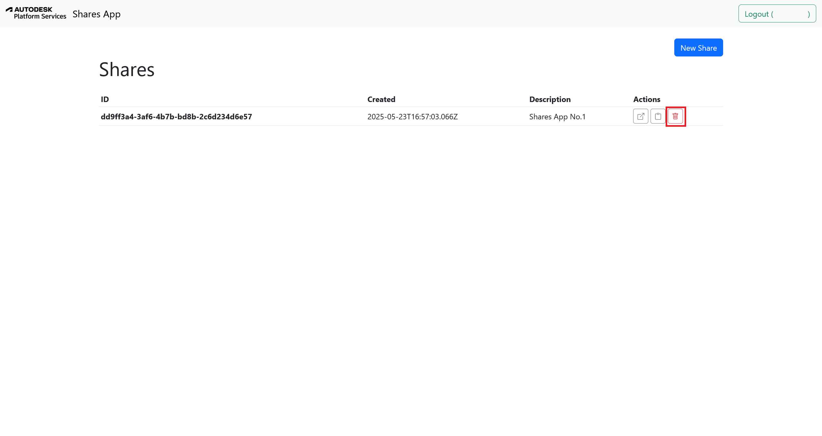Image resolution: width=822 pixels, height=436 pixels.
Task: Click the description Shares App No.1
Action: (x=557, y=116)
